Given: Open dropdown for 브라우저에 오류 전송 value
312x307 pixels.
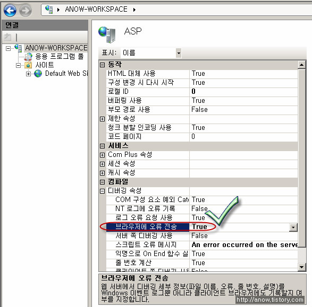Looking at the screenshot, I should click(293, 227).
